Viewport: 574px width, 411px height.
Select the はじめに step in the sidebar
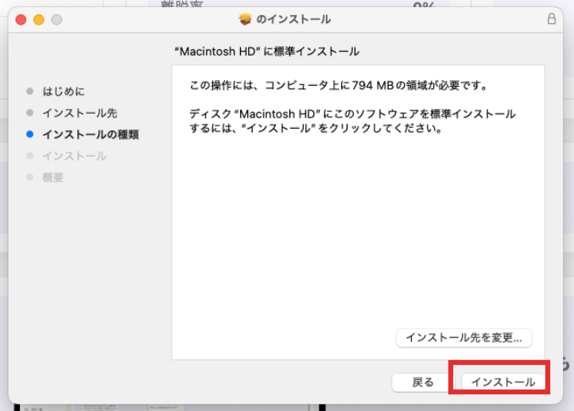64,91
